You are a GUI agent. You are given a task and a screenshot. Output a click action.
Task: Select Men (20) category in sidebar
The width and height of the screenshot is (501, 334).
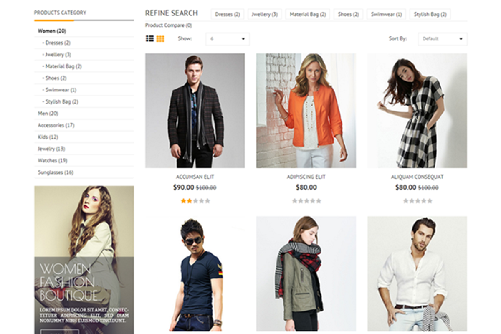[48, 113]
